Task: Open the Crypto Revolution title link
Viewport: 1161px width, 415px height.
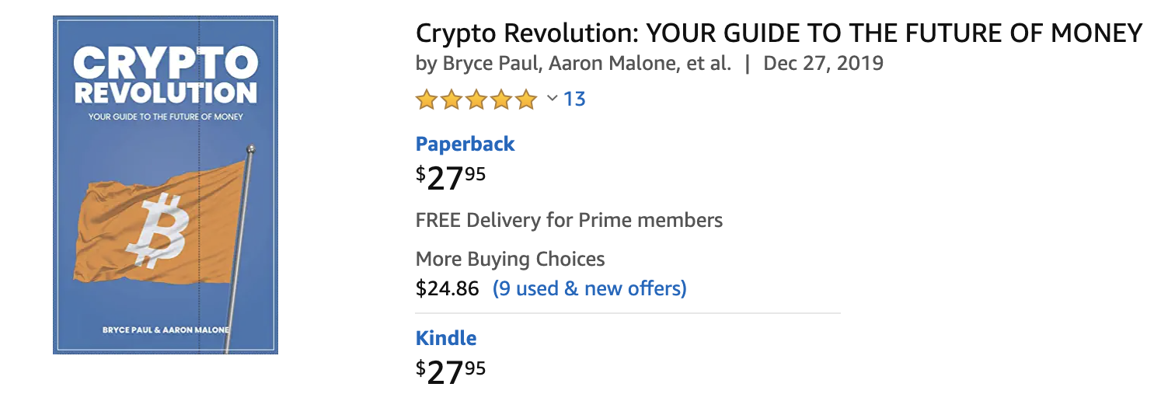Action: tap(779, 33)
